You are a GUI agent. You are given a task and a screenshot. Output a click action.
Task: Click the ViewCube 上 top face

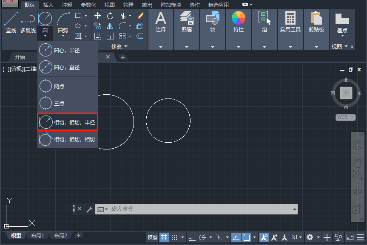click(346, 93)
